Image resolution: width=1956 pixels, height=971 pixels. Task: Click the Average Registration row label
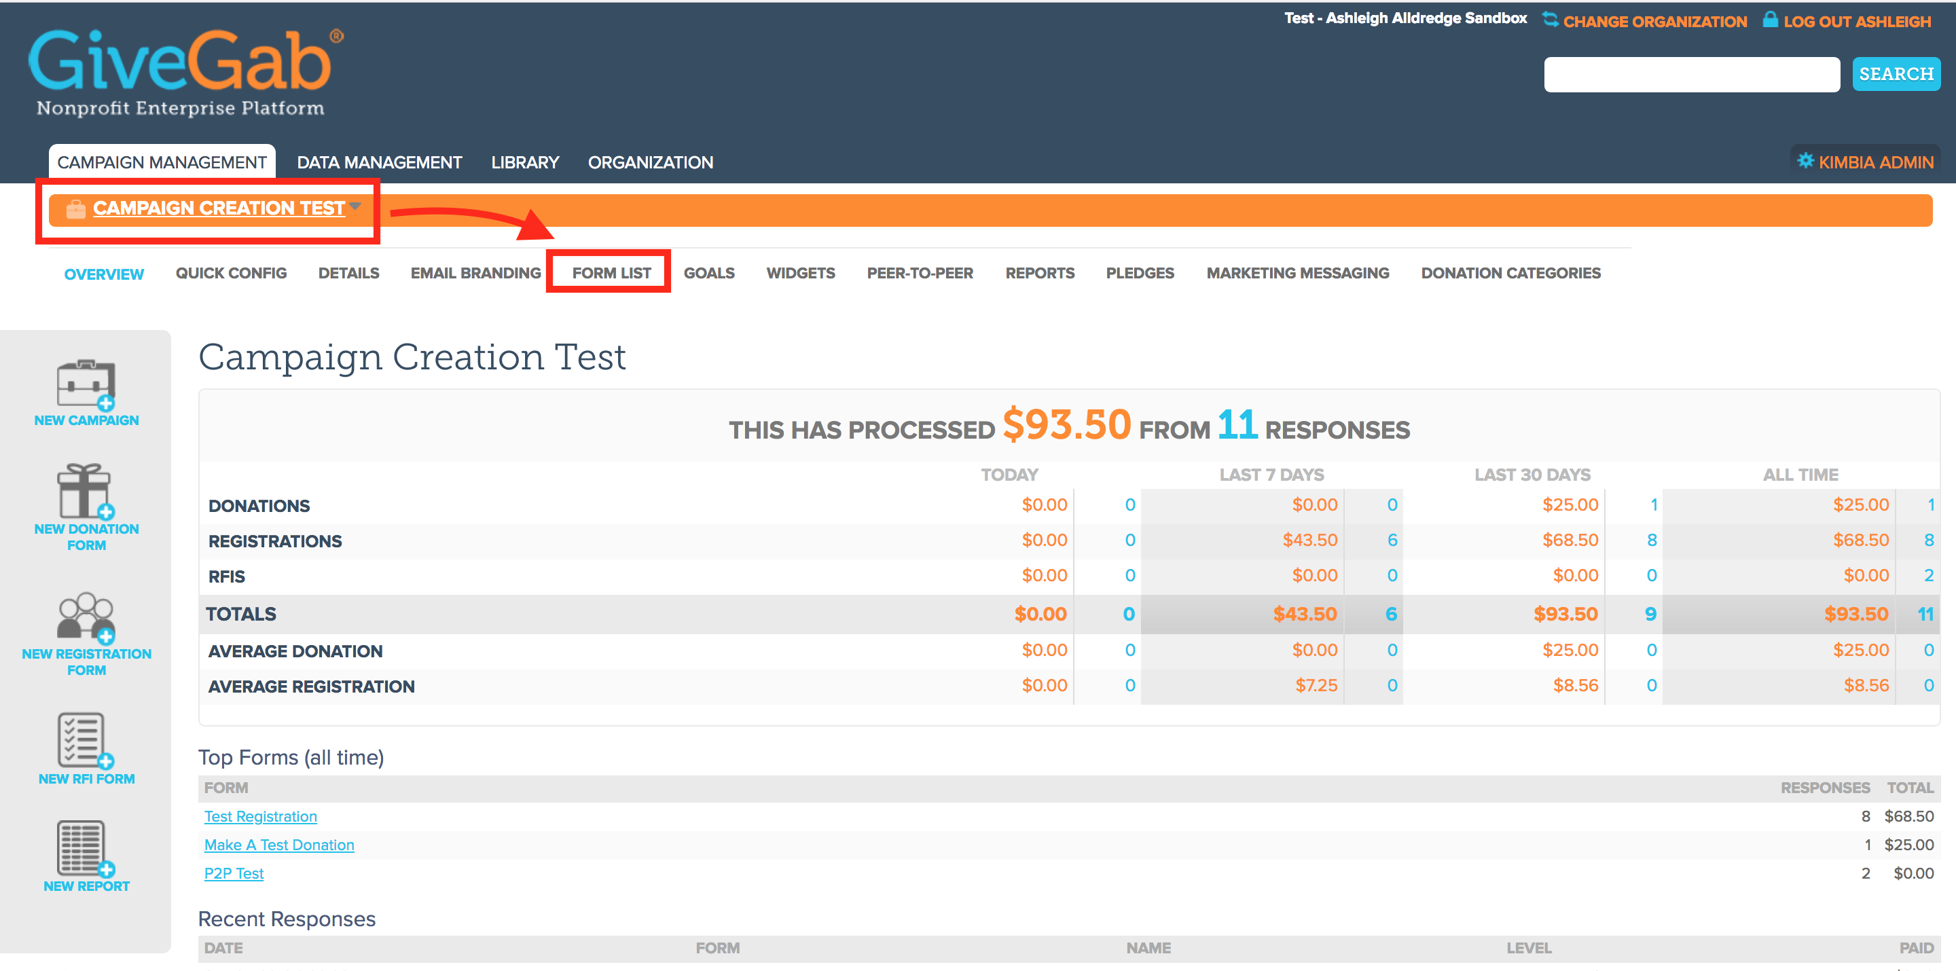[311, 686]
